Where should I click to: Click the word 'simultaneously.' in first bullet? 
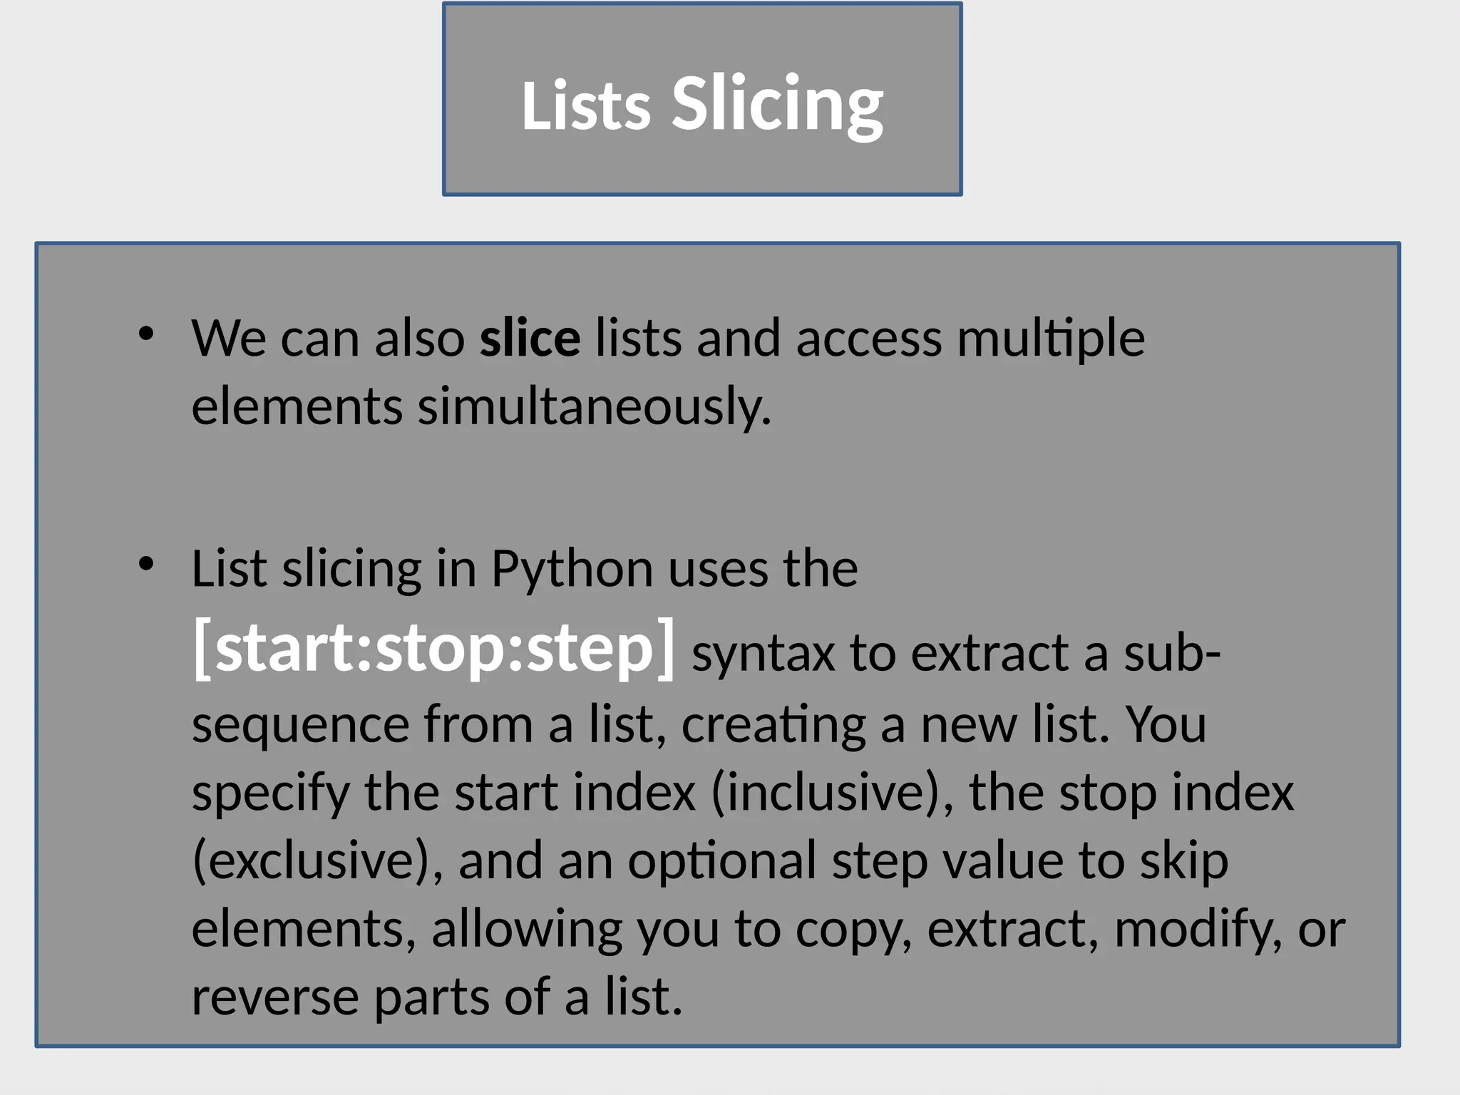(x=594, y=406)
